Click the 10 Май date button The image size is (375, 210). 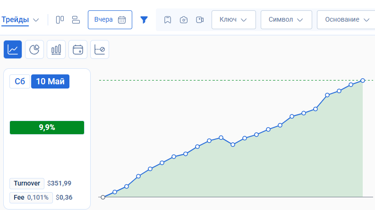(50, 81)
